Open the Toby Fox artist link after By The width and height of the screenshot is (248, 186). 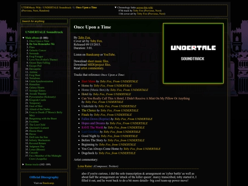coord(84,38)
